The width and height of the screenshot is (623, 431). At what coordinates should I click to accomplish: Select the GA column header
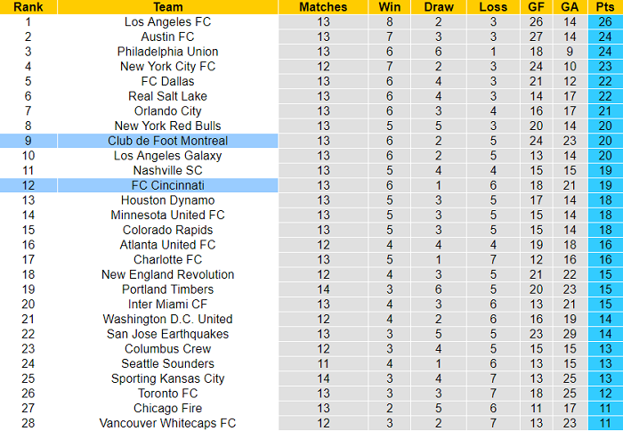point(570,7)
